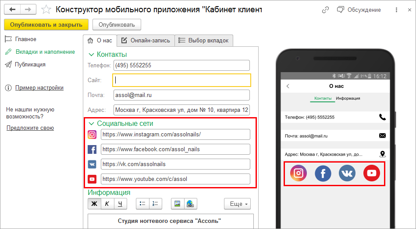416x229 pixels.
Task: Tap the map pin icon in the preview
Action: 382,154
